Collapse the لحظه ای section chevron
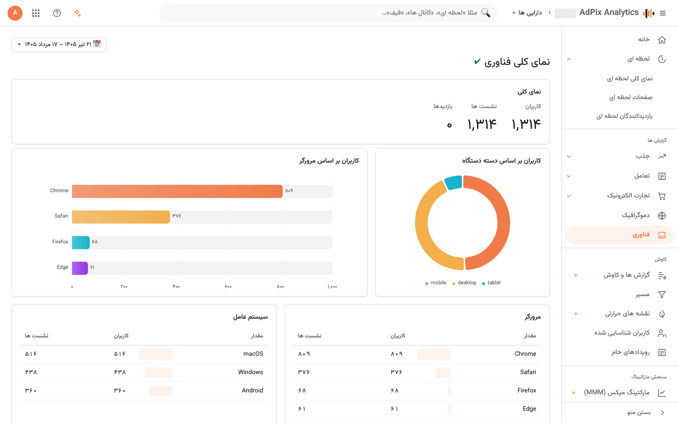Viewport: 678px width, 423px height. pyautogui.click(x=569, y=59)
